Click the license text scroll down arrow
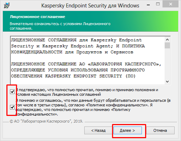Viewport: 181px width, 141px height. coord(167,82)
